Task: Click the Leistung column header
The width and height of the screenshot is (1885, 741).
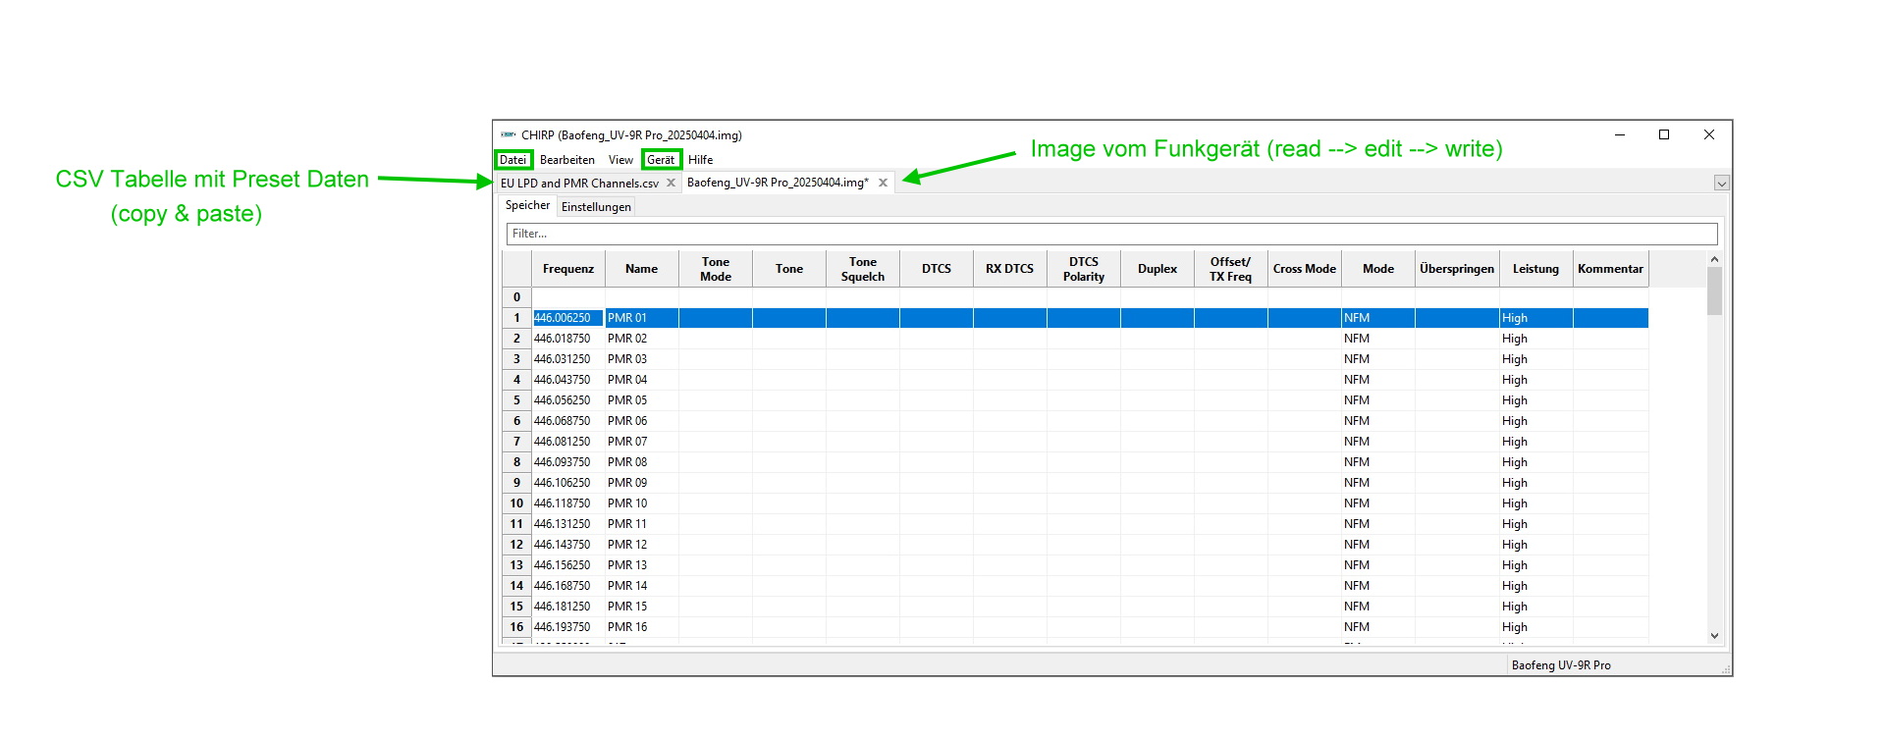Action: click(1535, 269)
